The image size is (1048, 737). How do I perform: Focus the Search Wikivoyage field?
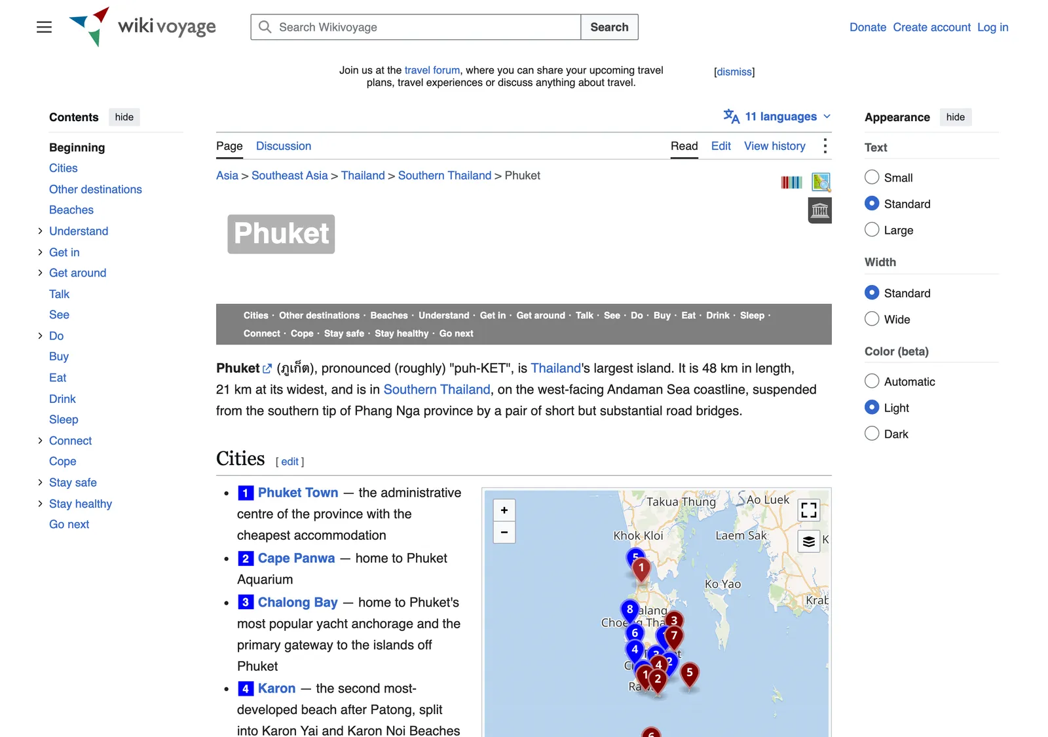tap(416, 27)
